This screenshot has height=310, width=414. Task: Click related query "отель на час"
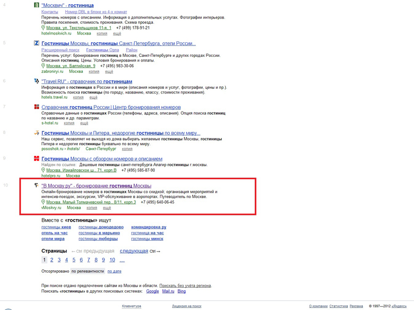tap(54, 233)
